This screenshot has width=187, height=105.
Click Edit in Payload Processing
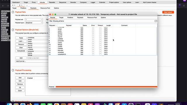(20, 81)
